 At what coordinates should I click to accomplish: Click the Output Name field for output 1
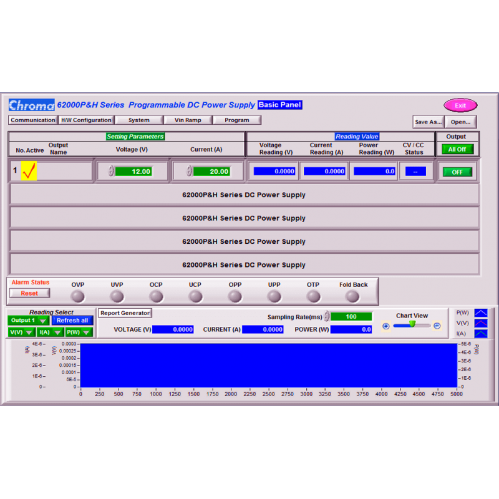[64, 171]
